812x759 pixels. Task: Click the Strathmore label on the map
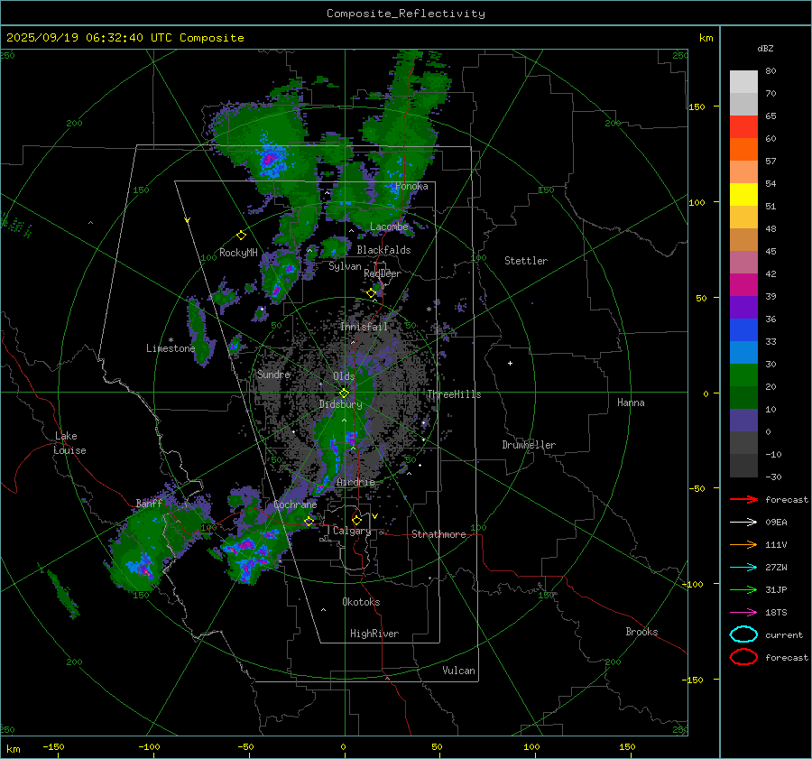pos(438,534)
